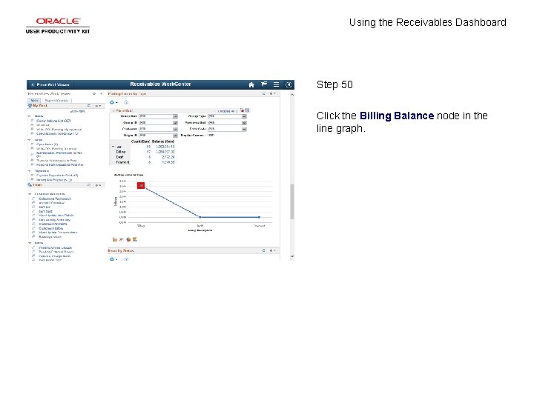This screenshot has width=534, height=400.
Task: Open the Group Type filter dropdown
Action: 227,116
